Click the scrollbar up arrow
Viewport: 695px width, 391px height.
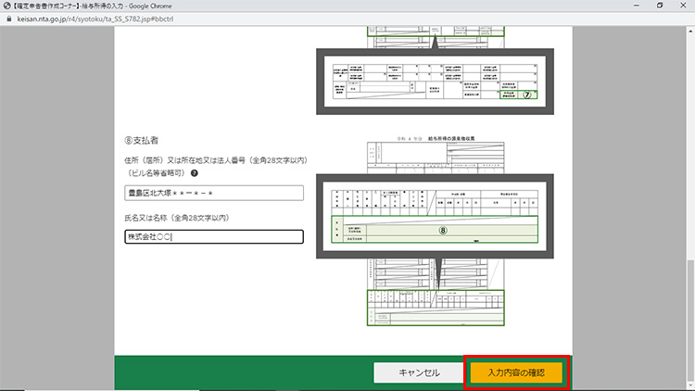pos(689,30)
